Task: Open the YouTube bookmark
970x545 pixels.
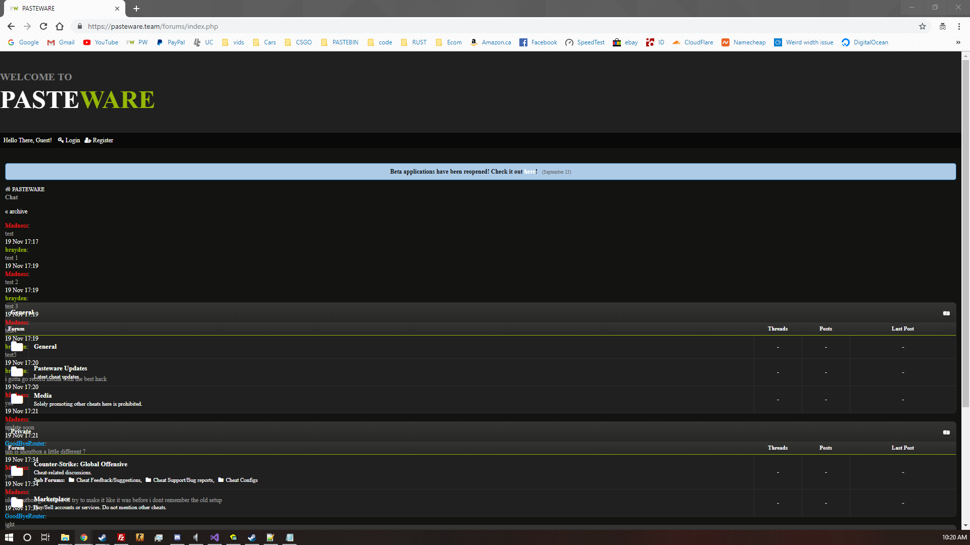Action: pos(101,42)
